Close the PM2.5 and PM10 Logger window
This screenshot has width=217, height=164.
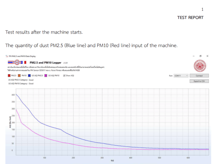pos(207,56)
